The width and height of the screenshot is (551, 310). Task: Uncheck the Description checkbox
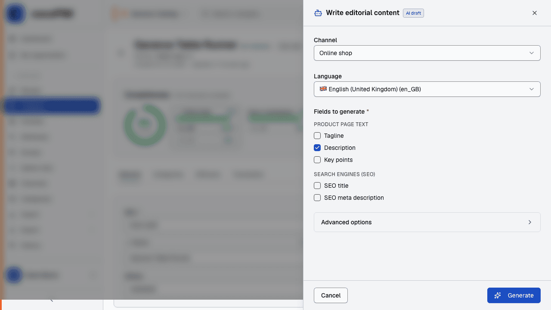(x=317, y=148)
